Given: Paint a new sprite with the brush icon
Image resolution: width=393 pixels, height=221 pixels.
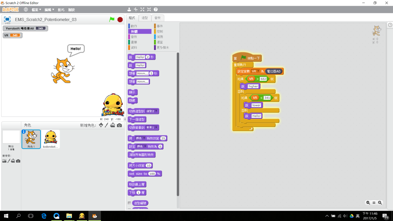Looking at the screenshot, I should click(107, 125).
